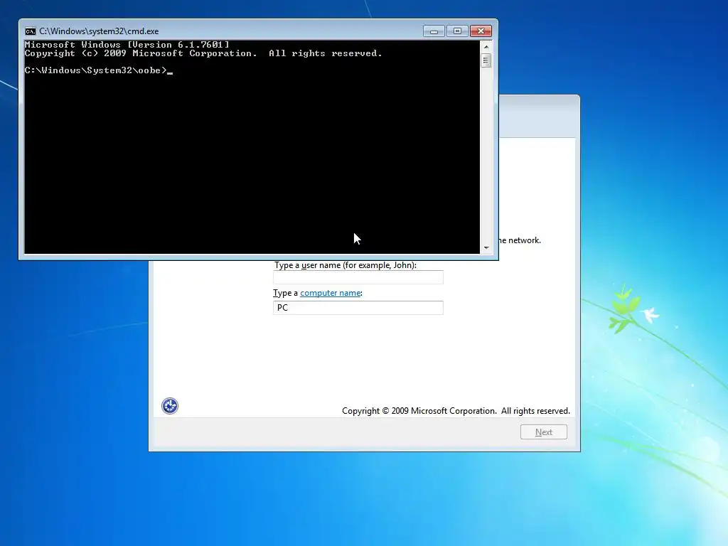The width and height of the screenshot is (728, 546).
Task: Click the cmd scrollbar down arrow
Action: point(486,248)
